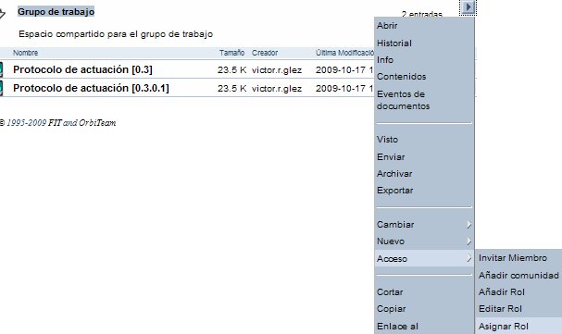Click the FIT link in the copyright footer
The width and height of the screenshot is (562, 334).
pos(55,123)
